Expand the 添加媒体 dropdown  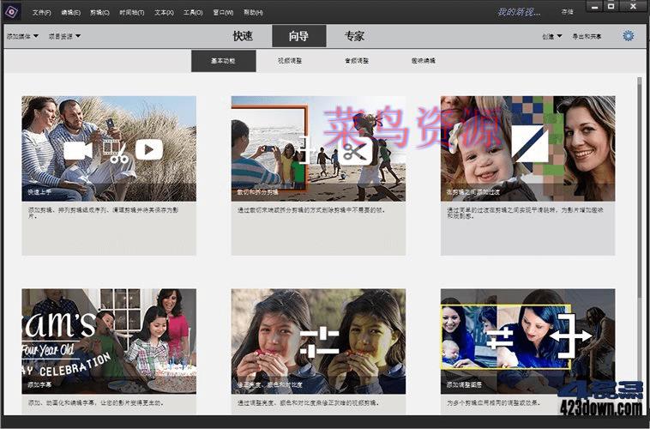pyautogui.click(x=22, y=37)
